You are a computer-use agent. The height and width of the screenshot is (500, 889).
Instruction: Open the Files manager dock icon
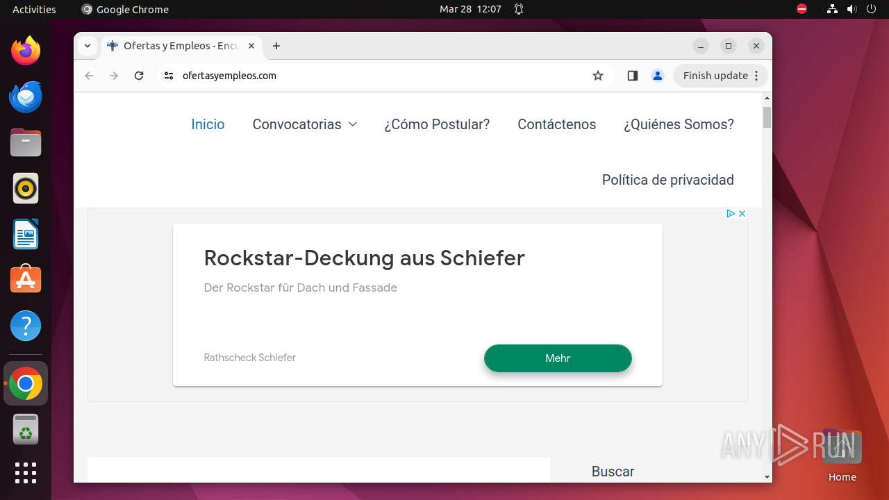26,142
